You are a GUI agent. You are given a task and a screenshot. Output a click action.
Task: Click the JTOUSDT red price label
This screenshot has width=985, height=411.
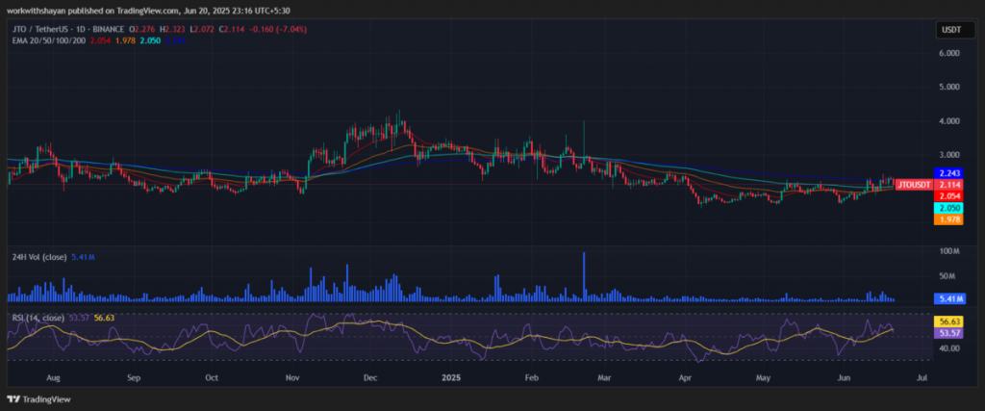coord(917,184)
